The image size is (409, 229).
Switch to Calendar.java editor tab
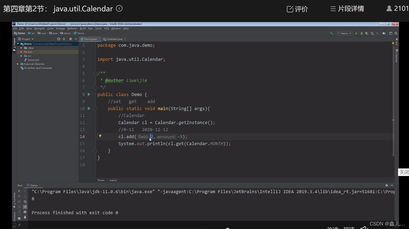114,39
